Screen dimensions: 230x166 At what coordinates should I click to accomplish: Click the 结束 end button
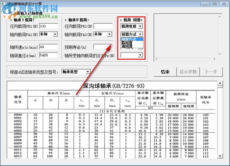[165, 72]
